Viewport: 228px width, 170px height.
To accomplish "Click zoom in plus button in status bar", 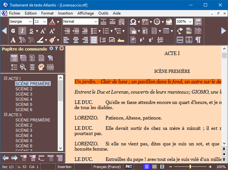I will (210, 167).
